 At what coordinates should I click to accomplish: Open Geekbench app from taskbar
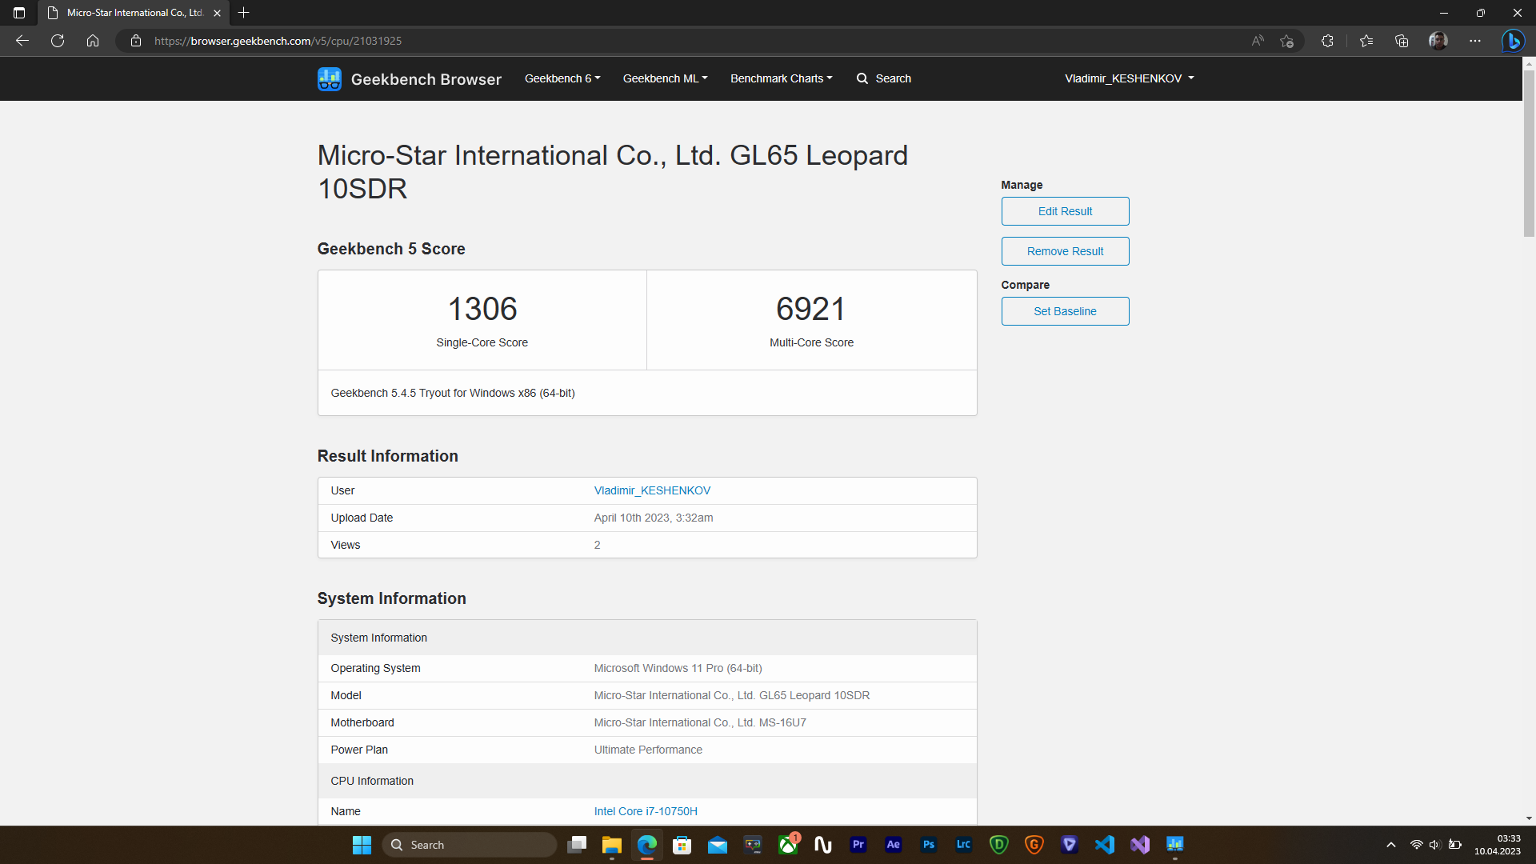[x=1175, y=845]
